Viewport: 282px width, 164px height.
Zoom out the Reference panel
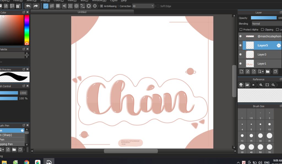[x=273, y=85]
